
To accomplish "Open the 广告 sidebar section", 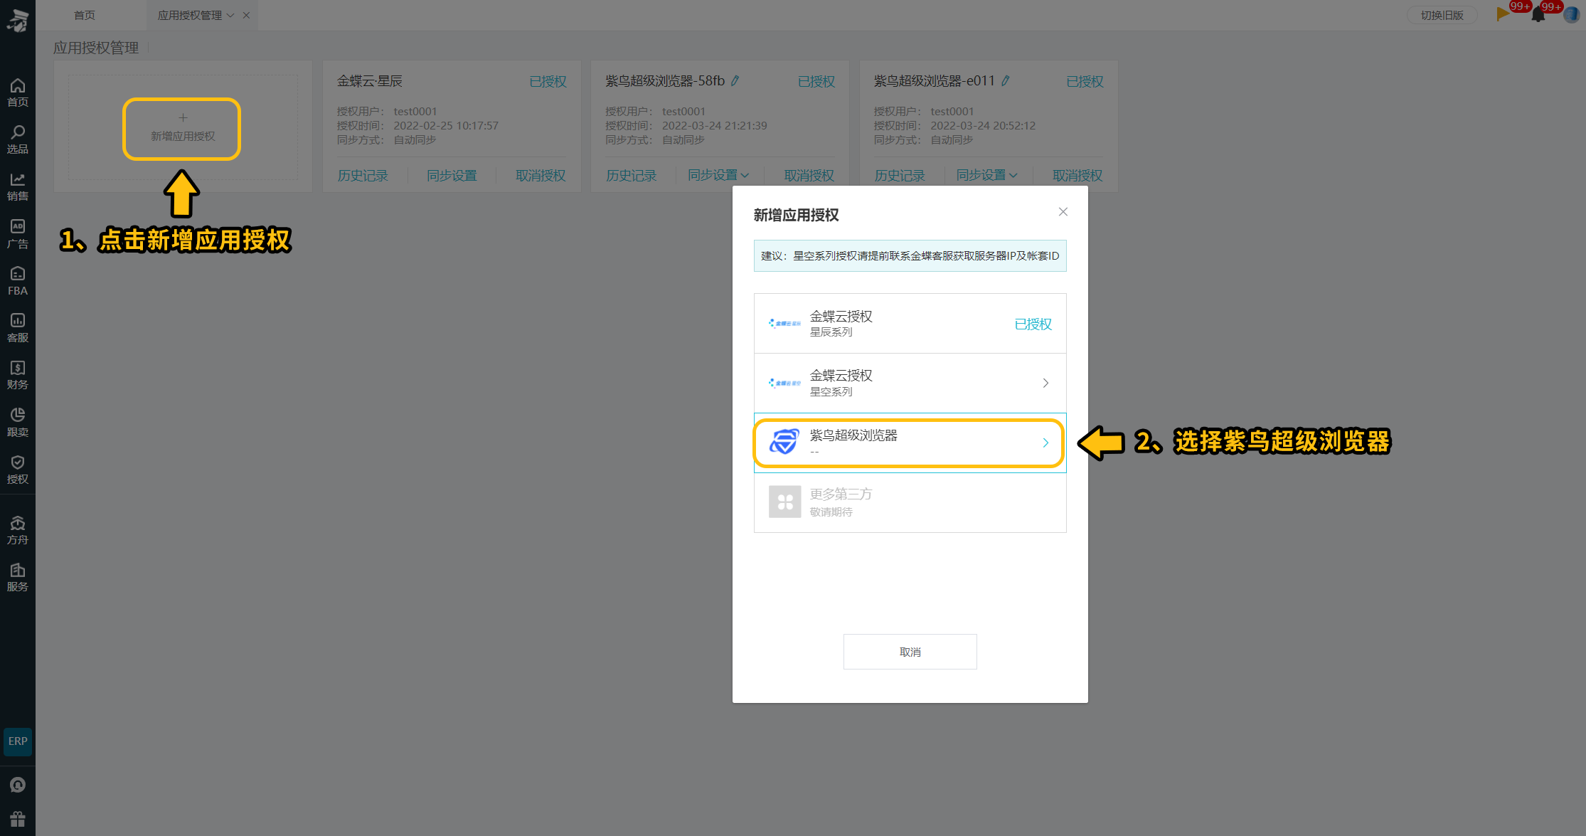I will 18,234.
